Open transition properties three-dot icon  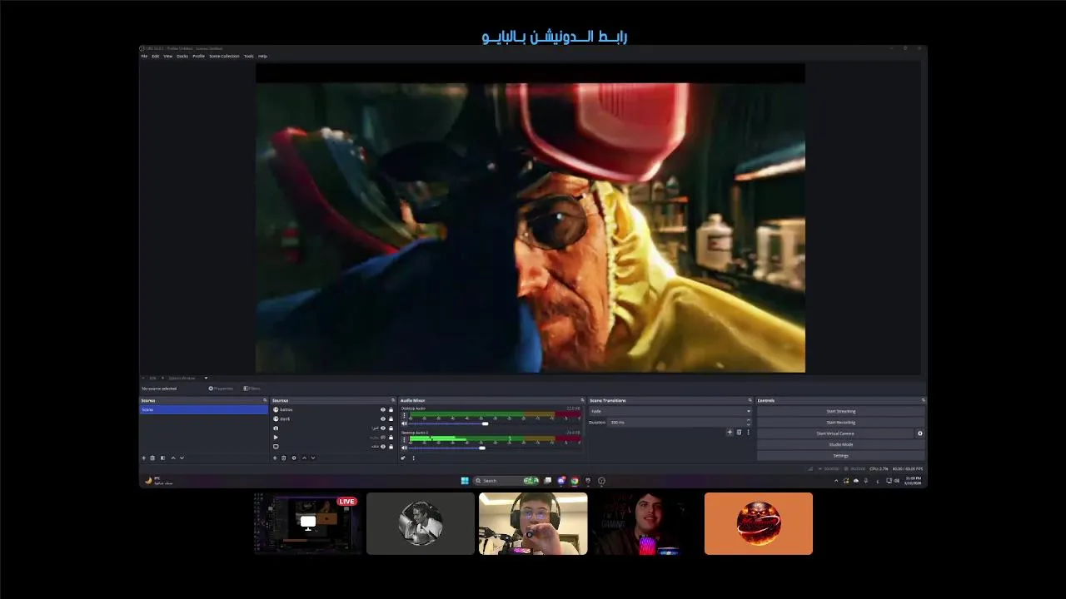pos(748,432)
